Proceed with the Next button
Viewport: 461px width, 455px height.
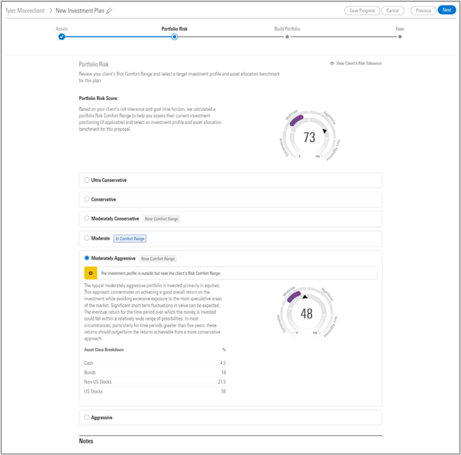click(447, 10)
